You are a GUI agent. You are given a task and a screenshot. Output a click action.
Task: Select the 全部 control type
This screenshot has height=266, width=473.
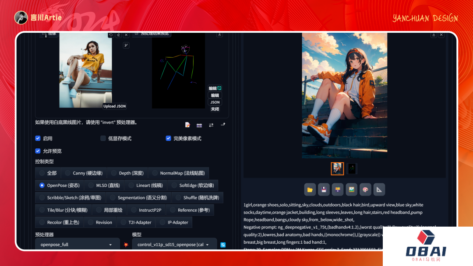(48, 173)
